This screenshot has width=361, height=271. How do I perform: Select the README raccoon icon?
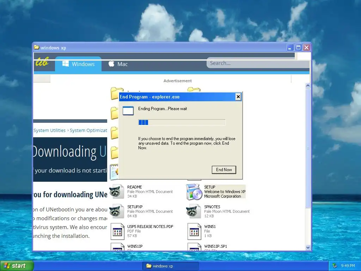(117, 192)
